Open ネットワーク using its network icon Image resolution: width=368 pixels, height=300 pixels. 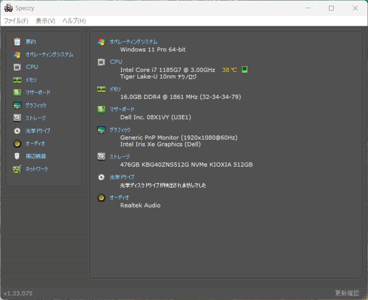tap(16, 169)
